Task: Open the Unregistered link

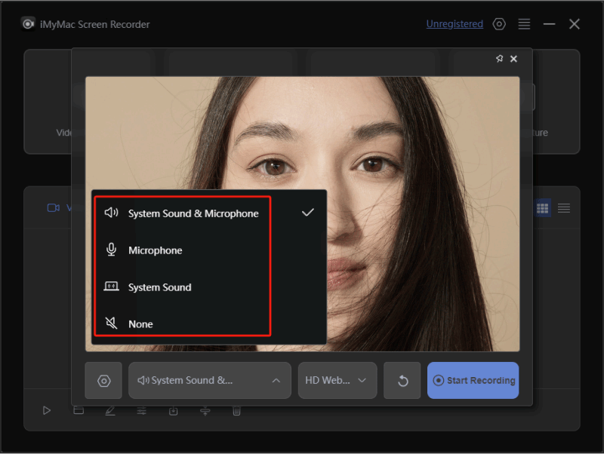Action: (455, 24)
